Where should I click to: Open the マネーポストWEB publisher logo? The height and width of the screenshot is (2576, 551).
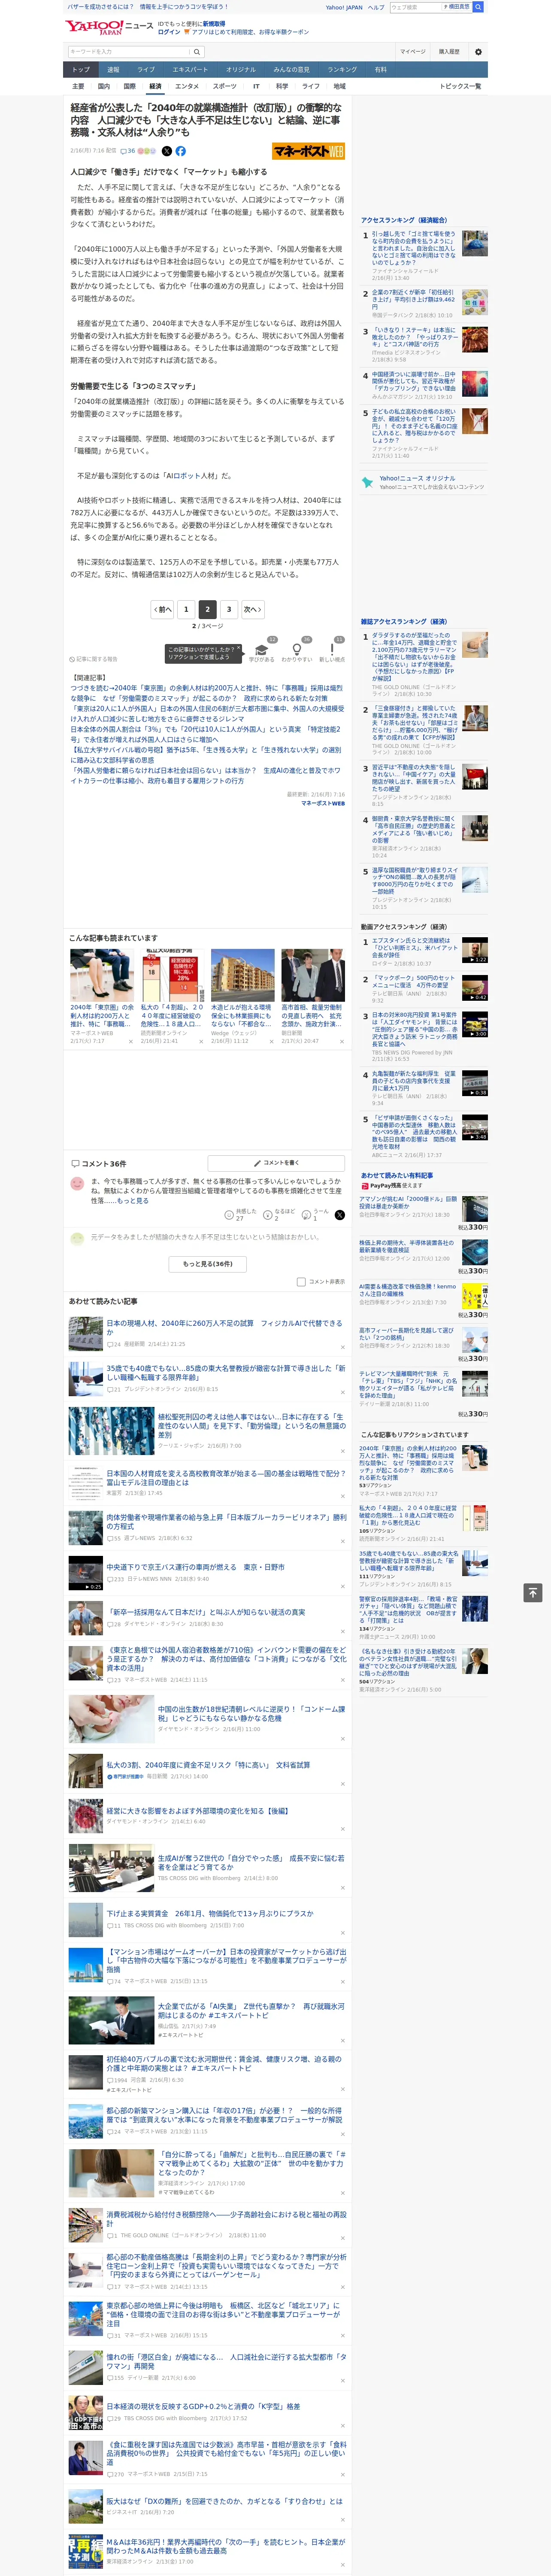(x=309, y=151)
